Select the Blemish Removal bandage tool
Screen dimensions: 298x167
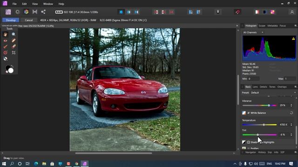[14, 40]
